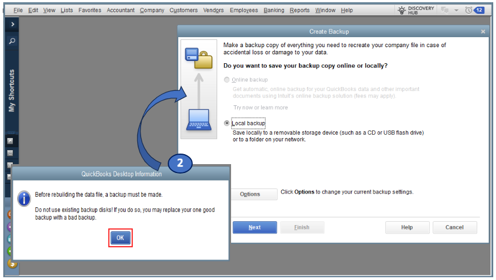Open the Window menu
The width and height of the screenshot is (496, 280).
tap(325, 10)
